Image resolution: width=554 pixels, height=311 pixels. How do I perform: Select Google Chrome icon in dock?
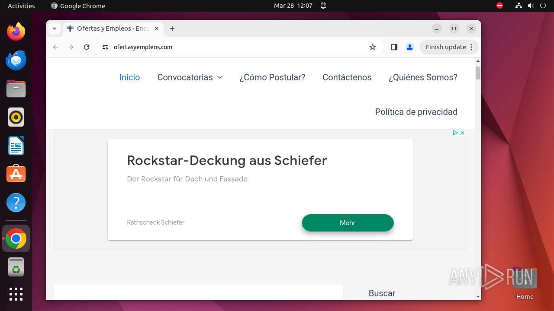16,238
